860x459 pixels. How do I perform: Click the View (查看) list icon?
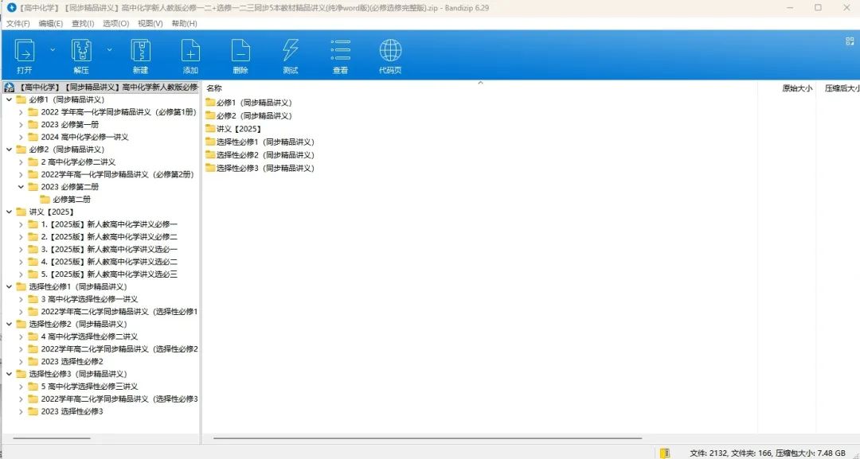[340, 50]
